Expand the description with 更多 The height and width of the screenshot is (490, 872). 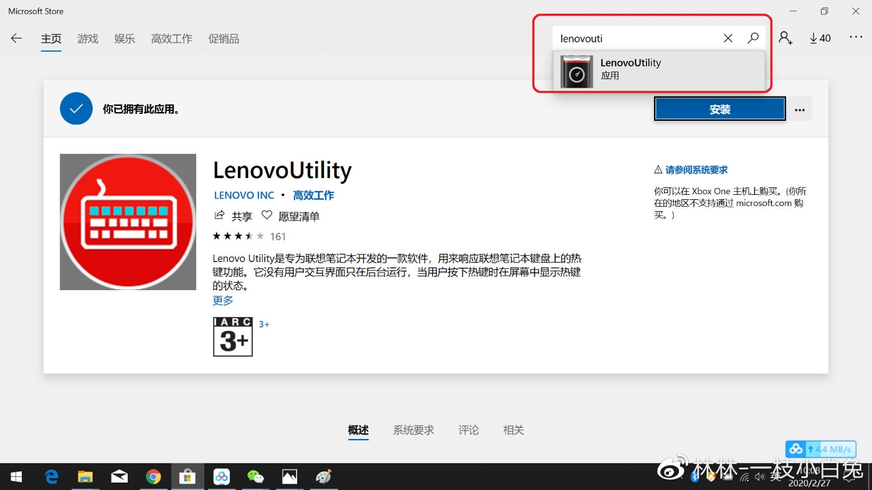coord(222,300)
